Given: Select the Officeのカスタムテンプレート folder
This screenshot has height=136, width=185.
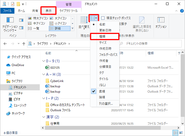Looking at the screenshot, I should click(x=65, y=105).
